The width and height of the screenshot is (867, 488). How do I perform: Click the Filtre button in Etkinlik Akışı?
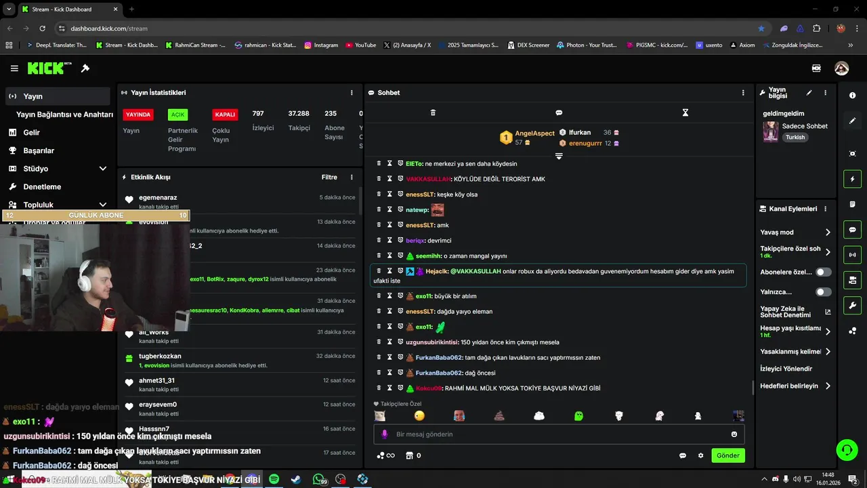click(329, 178)
